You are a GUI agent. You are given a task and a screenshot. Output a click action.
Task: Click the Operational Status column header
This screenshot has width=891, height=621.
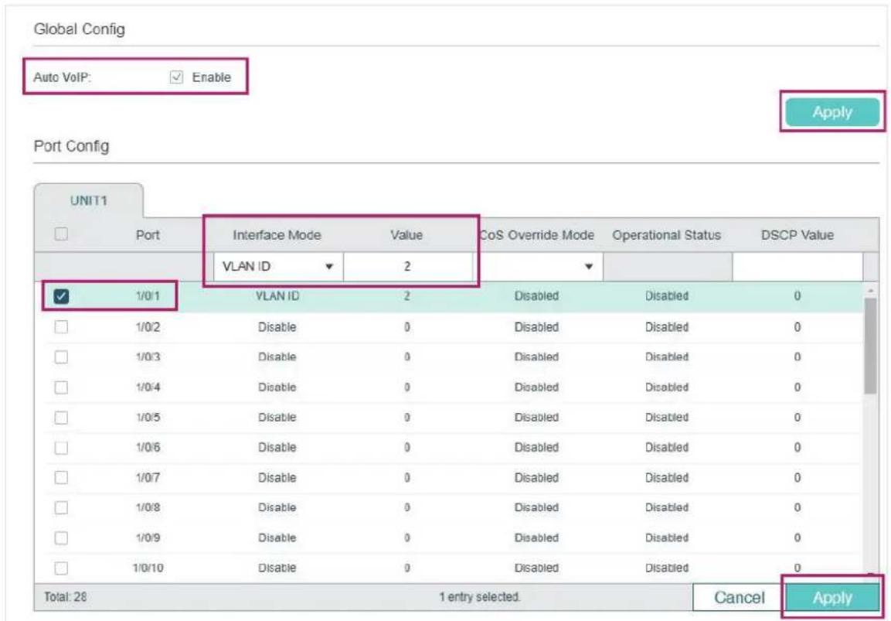tap(667, 235)
